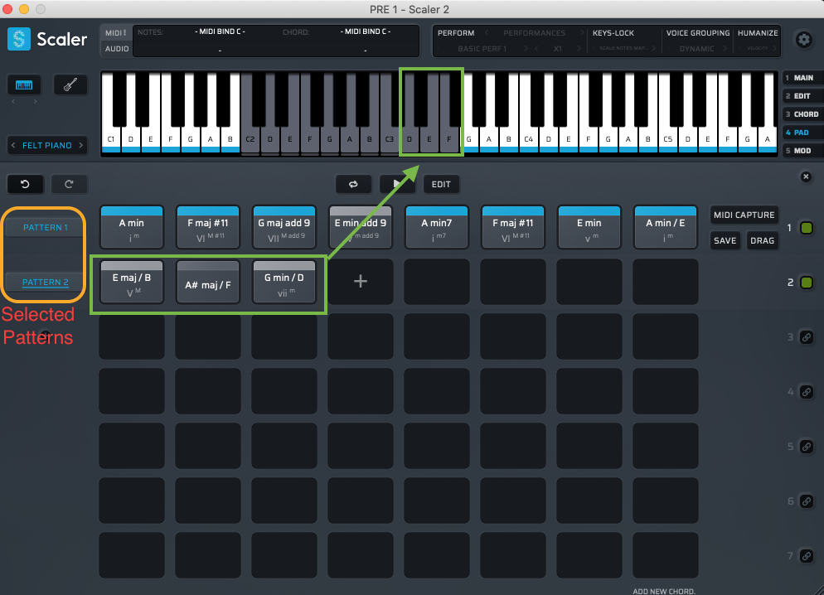Click the link icon for row 6
The width and height of the screenshot is (824, 595).
806,501
